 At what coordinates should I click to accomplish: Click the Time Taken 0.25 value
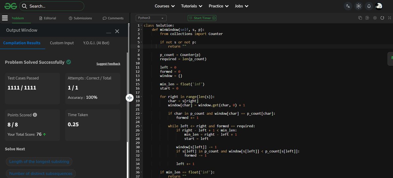coord(73,124)
